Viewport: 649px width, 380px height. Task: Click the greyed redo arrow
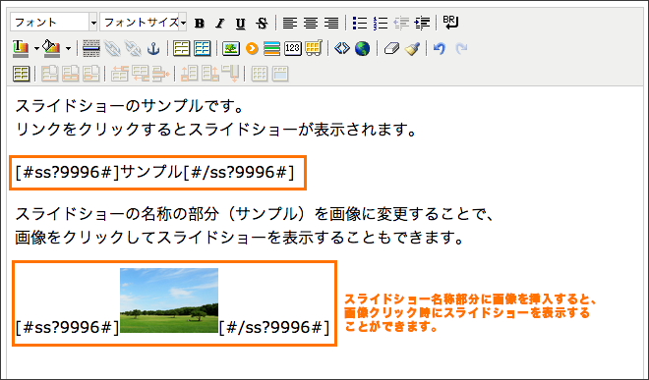click(461, 49)
